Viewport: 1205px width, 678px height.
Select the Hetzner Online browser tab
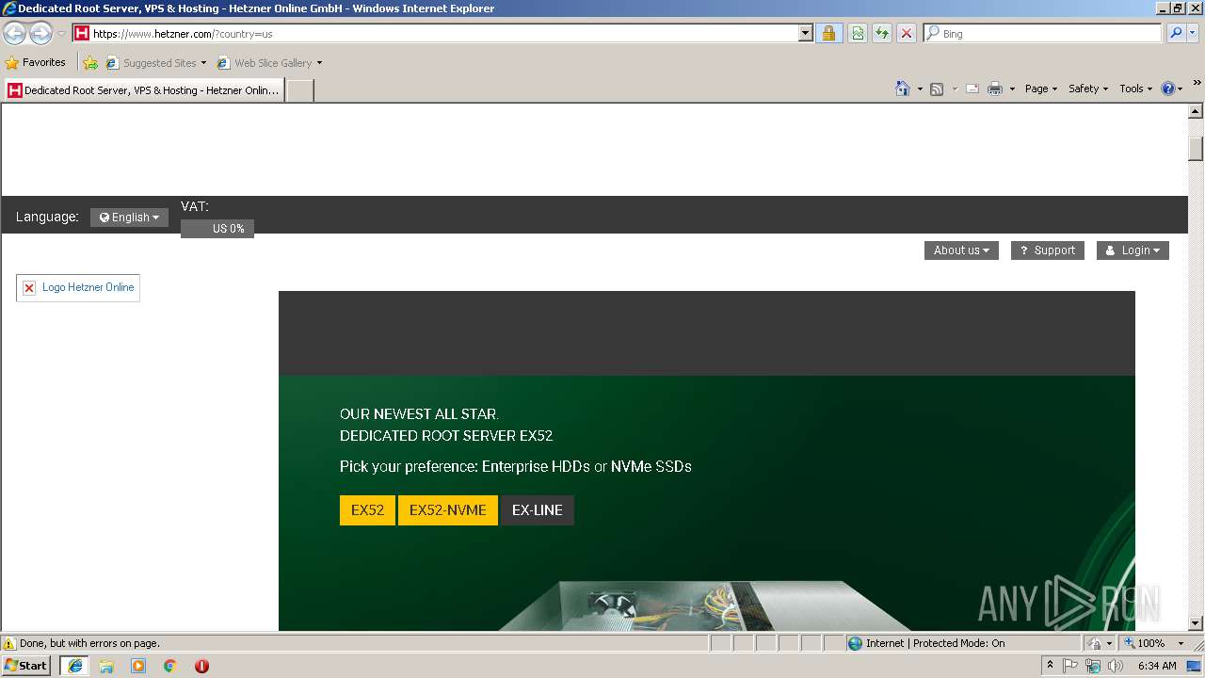[x=143, y=90]
